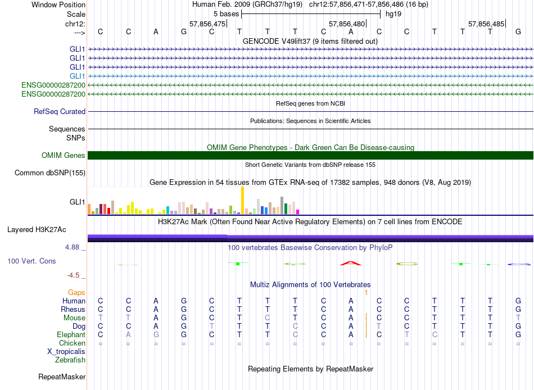
Task: Click the H3K27Ac Mark track title
Action: (310, 222)
